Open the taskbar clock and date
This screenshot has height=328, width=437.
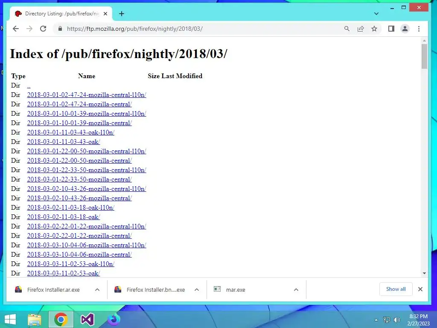click(418, 320)
